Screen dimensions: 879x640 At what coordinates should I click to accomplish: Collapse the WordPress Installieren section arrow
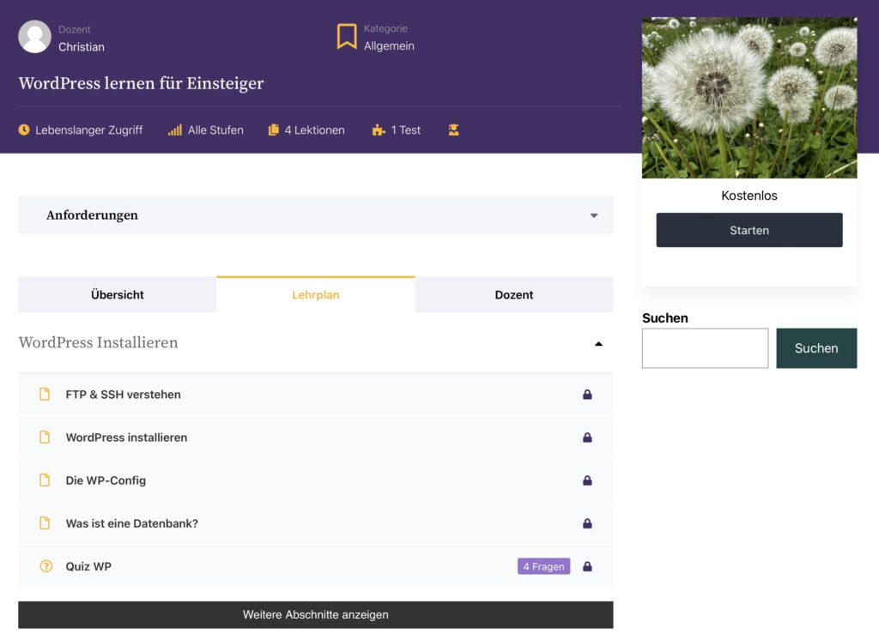coord(598,344)
